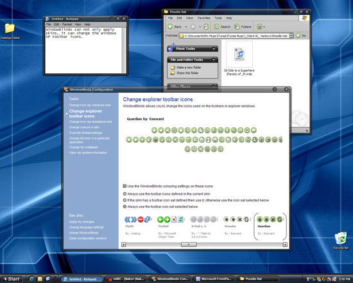Click inside the Notepad text area

(83, 51)
